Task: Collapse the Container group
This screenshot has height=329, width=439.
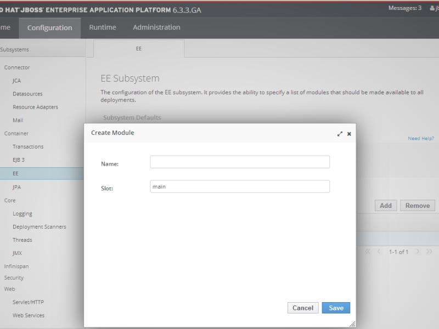Action: (16, 133)
